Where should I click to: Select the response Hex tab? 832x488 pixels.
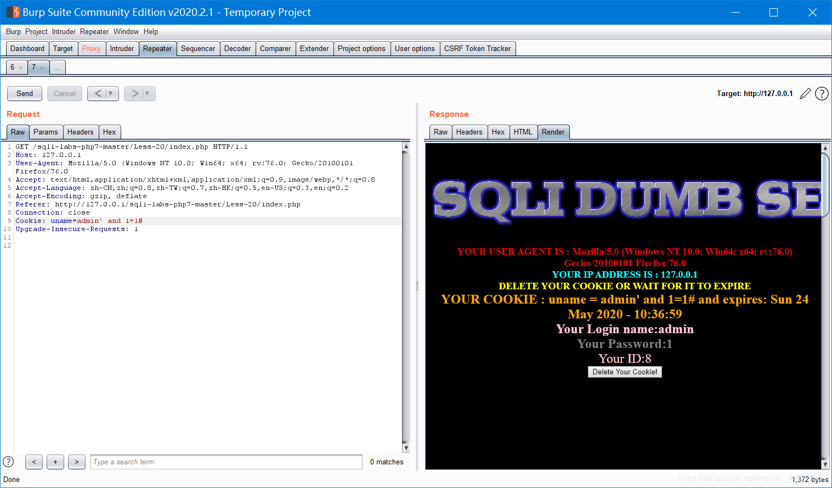click(x=499, y=132)
